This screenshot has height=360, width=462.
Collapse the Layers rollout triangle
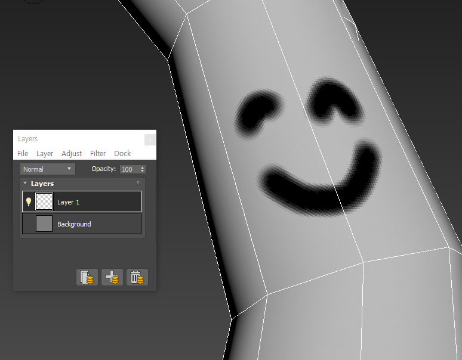tap(25, 183)
